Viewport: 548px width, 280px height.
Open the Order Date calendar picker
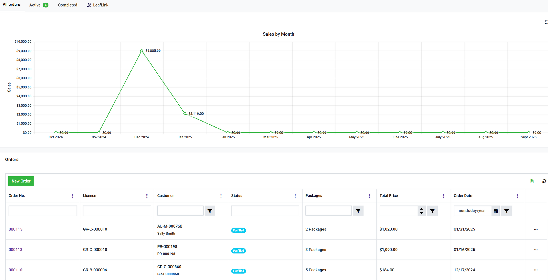(x=496, y=211)
